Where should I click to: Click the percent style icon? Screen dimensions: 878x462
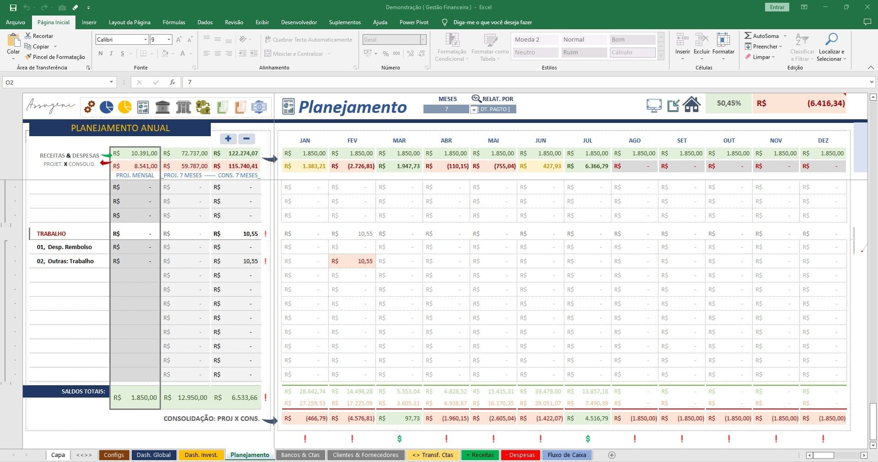(385, 53)
